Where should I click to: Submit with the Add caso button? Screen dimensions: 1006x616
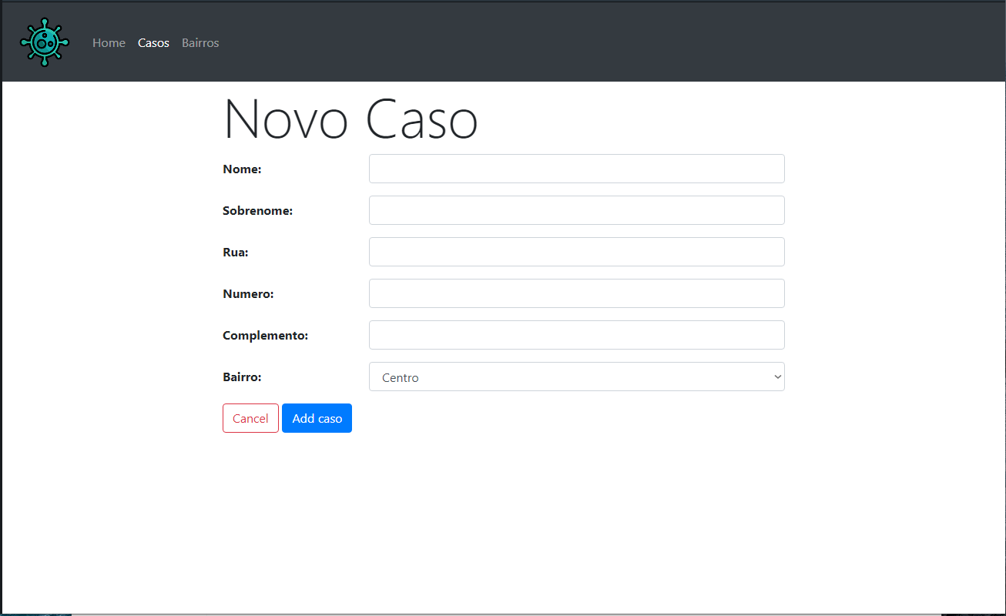point(317,418)
